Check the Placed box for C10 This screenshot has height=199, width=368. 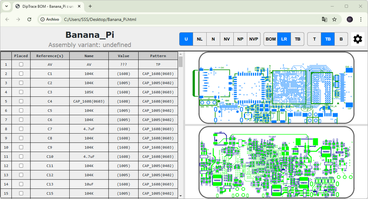pyautogui.click(x=21, y=157)
